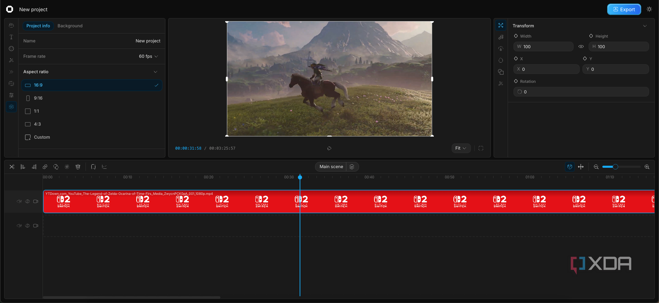Viewport: 659px width, 303px height.
Task: Click the link clips icon in timeline toolbar
Action: tap(45, 167)
